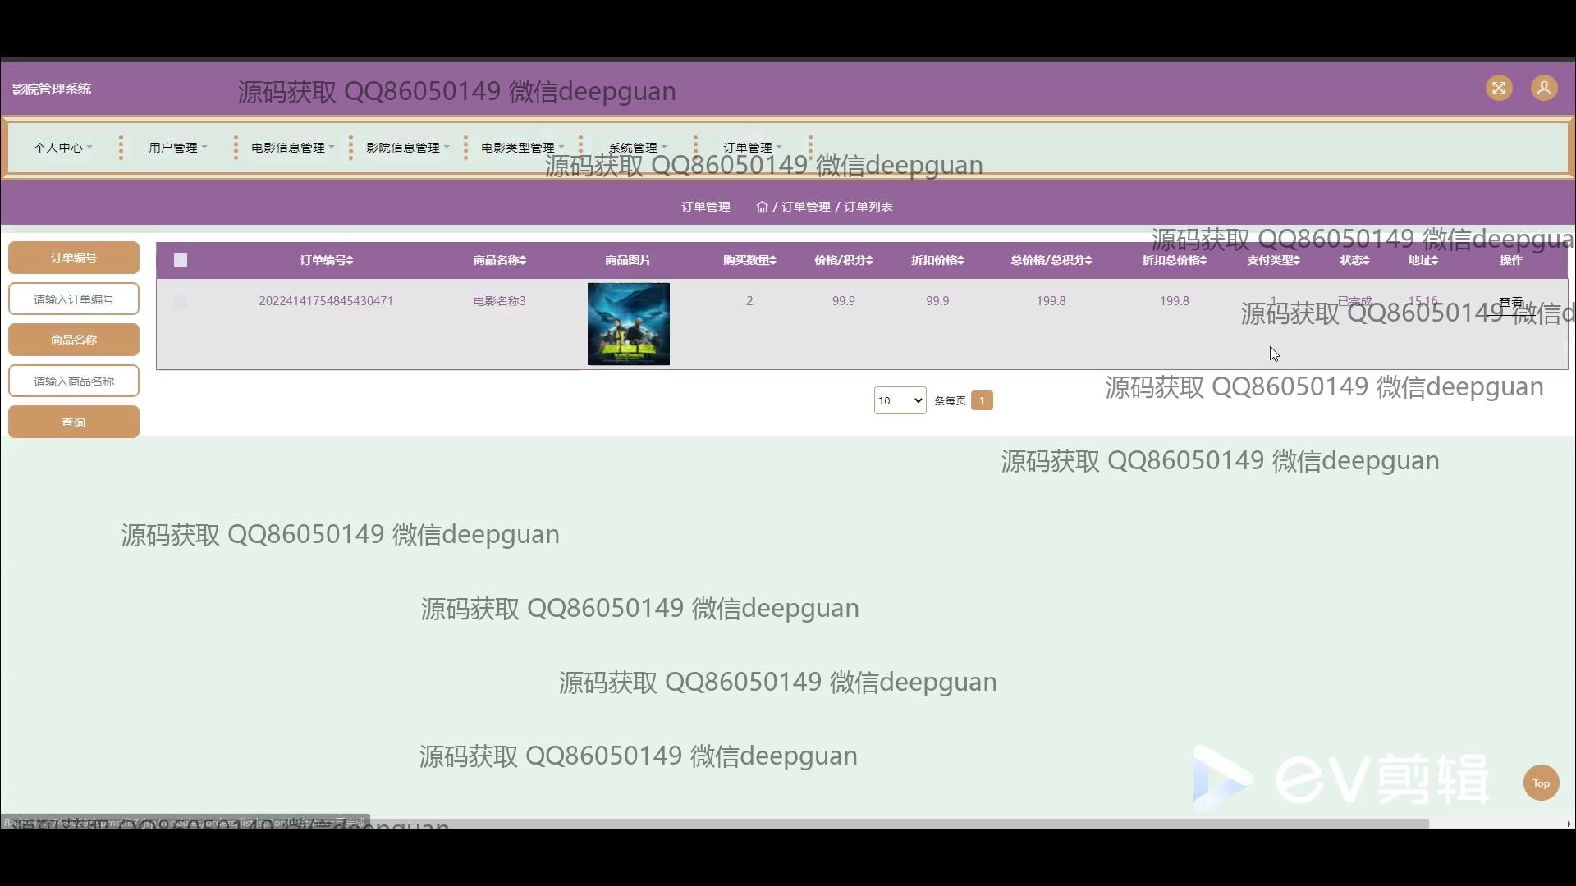Sort by 订单编号 column header

point(327,260)
